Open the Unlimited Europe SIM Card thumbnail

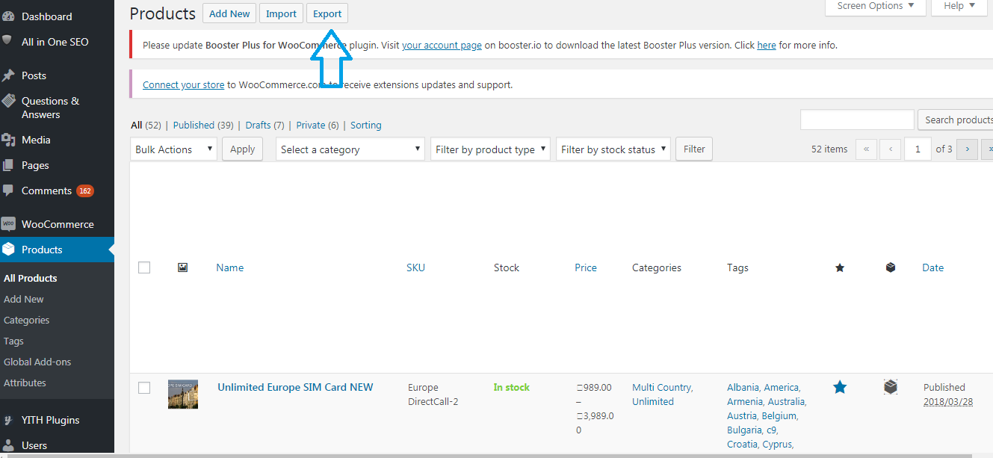pos(183,394)
